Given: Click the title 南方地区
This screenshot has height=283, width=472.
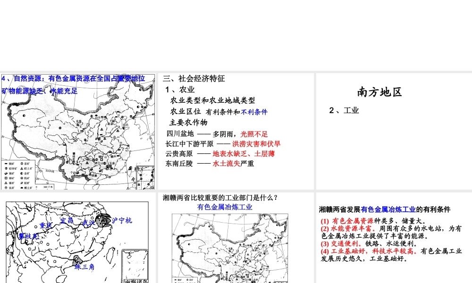Looking at the screenshot, I should [x=379, y=92].
